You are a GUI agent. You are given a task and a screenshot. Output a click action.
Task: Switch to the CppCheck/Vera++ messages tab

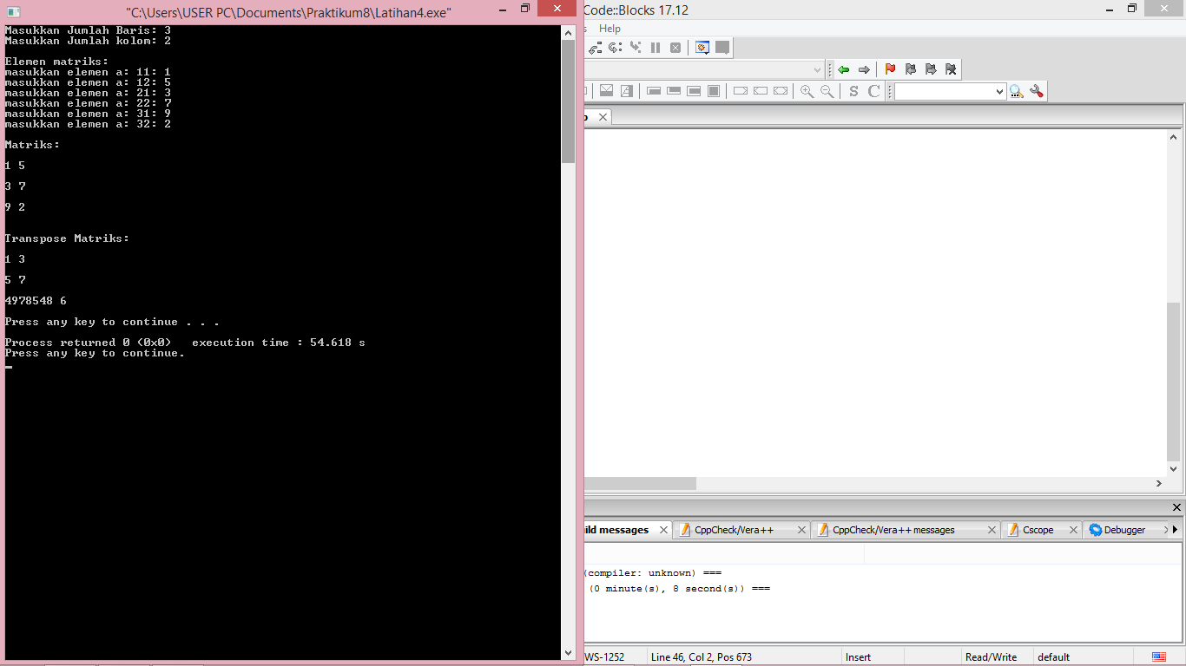(893, 530)
